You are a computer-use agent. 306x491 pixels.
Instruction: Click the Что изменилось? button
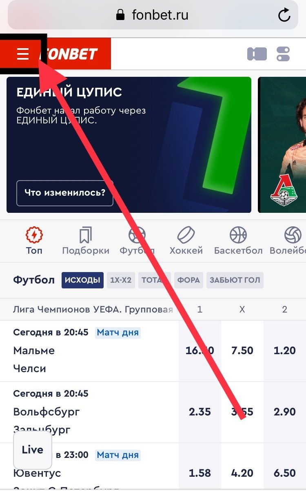[65, 193]
